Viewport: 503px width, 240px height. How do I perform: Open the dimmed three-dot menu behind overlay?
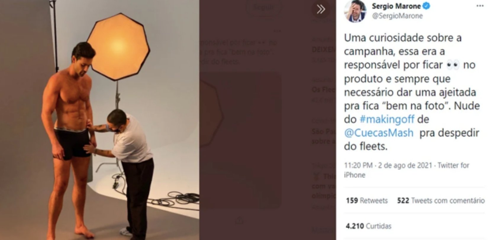[277, 31]
